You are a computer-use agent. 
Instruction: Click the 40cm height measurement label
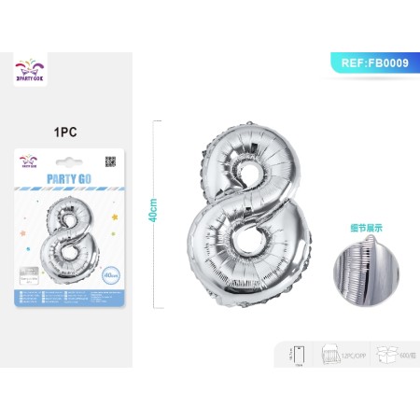(x=153, y=210)
